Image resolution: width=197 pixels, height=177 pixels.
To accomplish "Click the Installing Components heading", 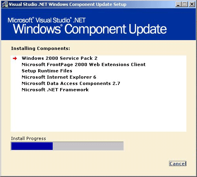I will tap(41, 48).
